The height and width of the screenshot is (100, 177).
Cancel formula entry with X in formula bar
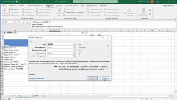pyautogui.click(x=19, y=22)
